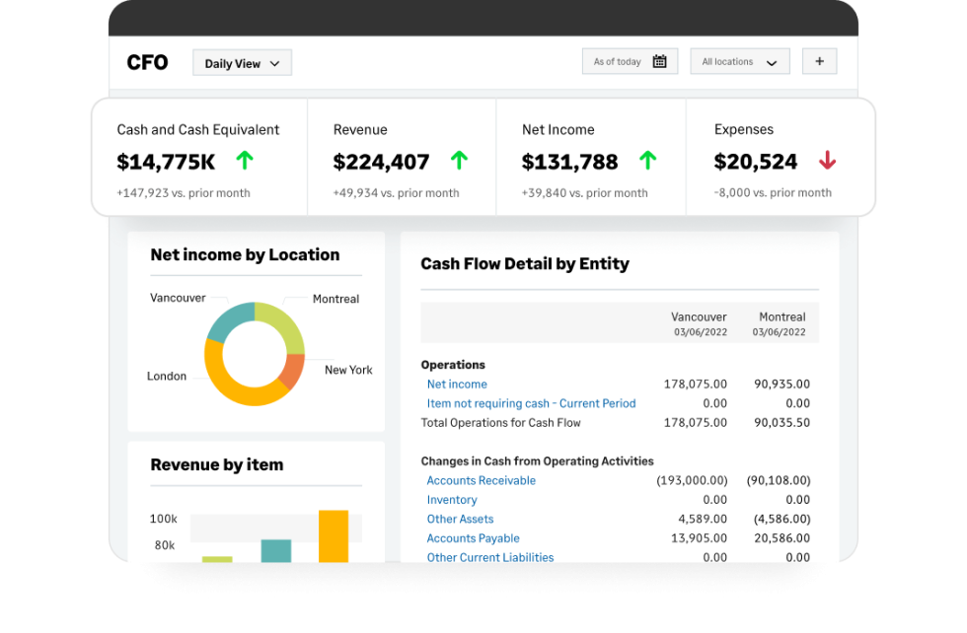Screen dimensions: 967x633
Task: Open the Net income detail link
Action: tap(457, 384)
